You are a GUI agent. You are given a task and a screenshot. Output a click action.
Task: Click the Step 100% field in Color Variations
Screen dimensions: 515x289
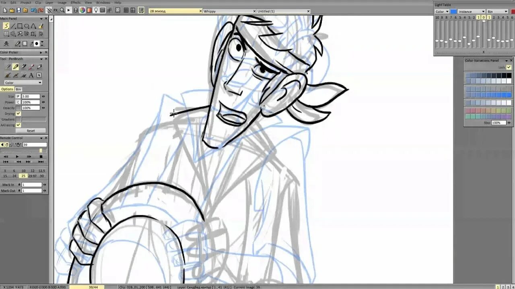499,123
